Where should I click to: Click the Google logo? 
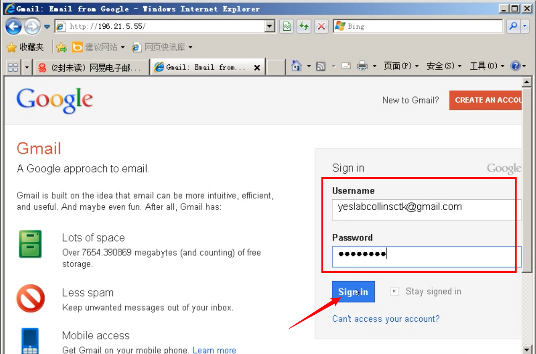[55, 100]
